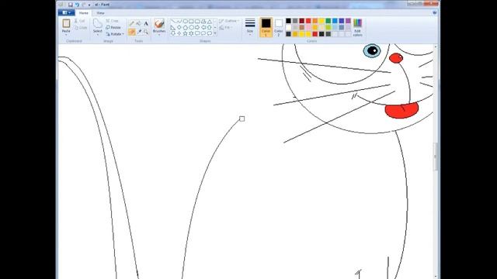Image resolution: width=497 pixels, height=279 pixels.
Task: Open the shape Outline dropdown
Action: 229,21
